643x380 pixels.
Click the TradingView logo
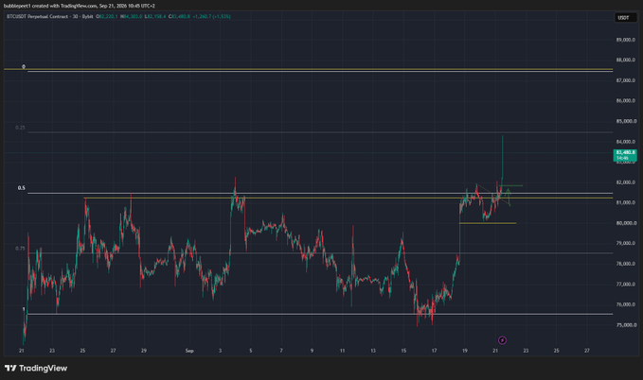(36, 368)
